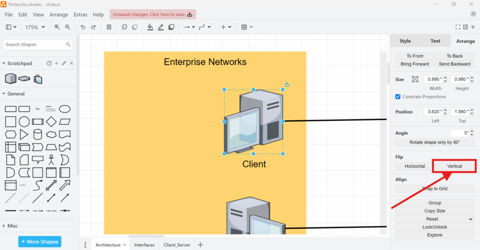Viewport: 480px width, 250px height.
Task: Open the Edit menu
Action: 22,14
